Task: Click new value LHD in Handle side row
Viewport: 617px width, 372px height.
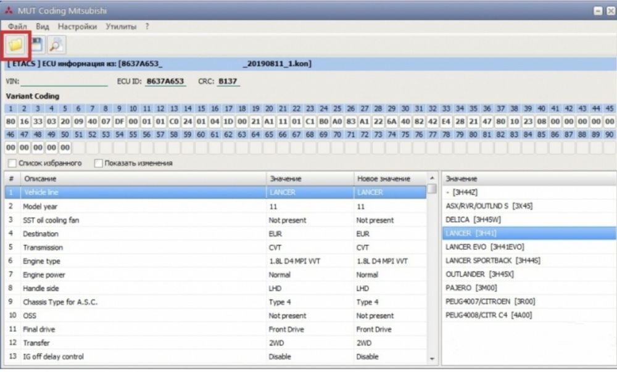Action: tap(362, 289)
